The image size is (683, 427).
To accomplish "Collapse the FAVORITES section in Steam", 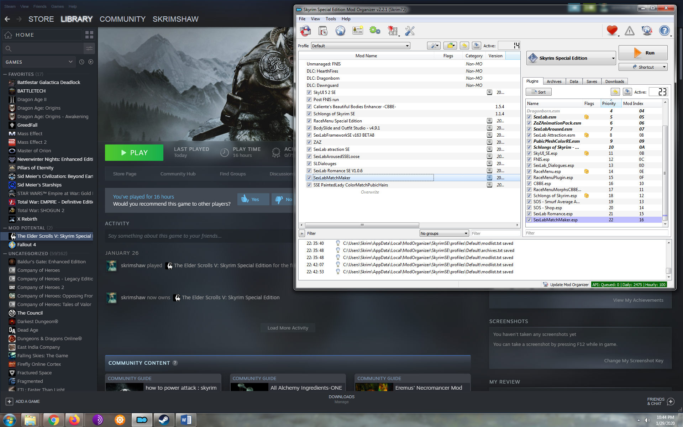I will (x=5, y=74).
